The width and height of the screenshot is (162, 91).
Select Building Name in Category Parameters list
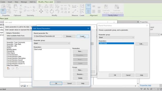[12, 50]
